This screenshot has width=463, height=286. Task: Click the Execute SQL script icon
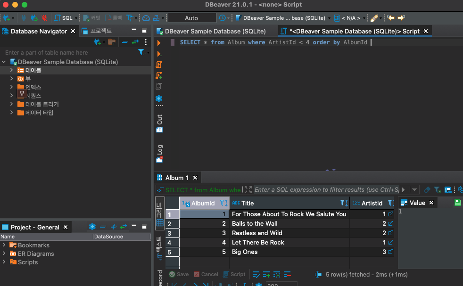(x=159, y=65)
